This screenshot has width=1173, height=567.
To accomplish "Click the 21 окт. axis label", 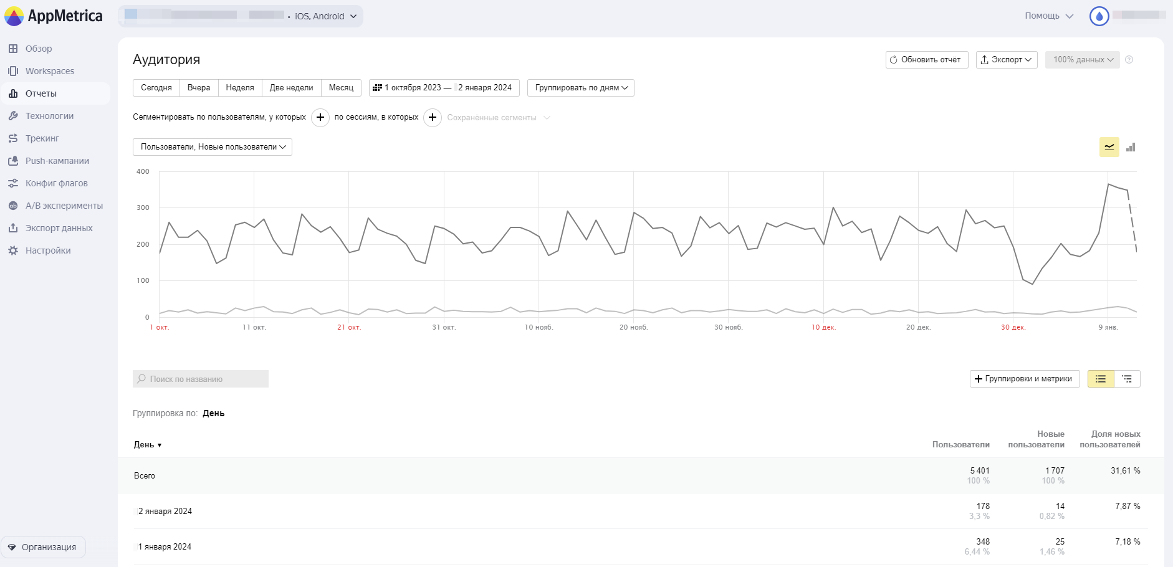I will click(x=349, y=327).
